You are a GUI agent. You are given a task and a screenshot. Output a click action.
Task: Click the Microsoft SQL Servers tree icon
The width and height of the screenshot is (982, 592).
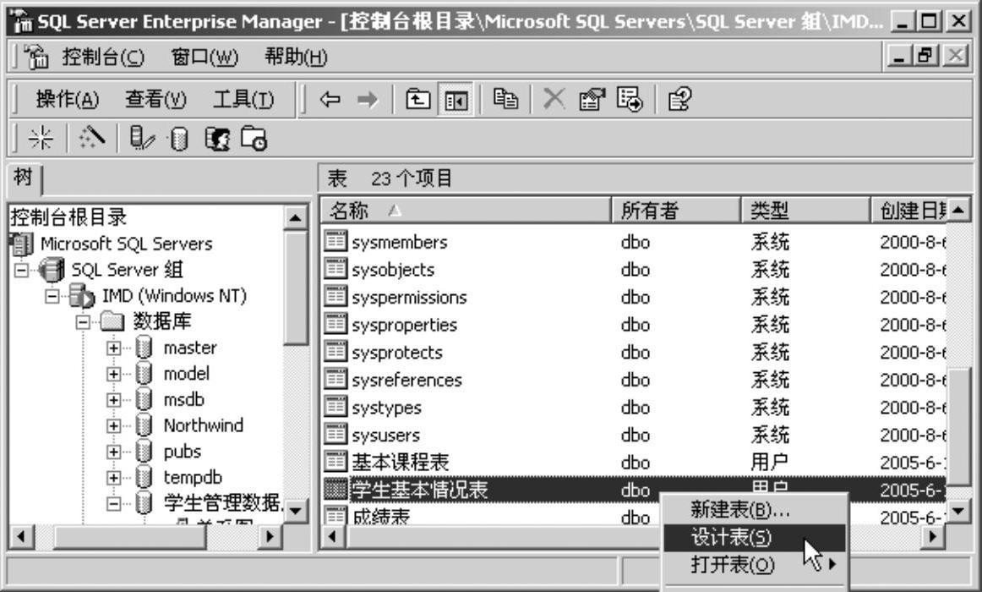(22, 244)
